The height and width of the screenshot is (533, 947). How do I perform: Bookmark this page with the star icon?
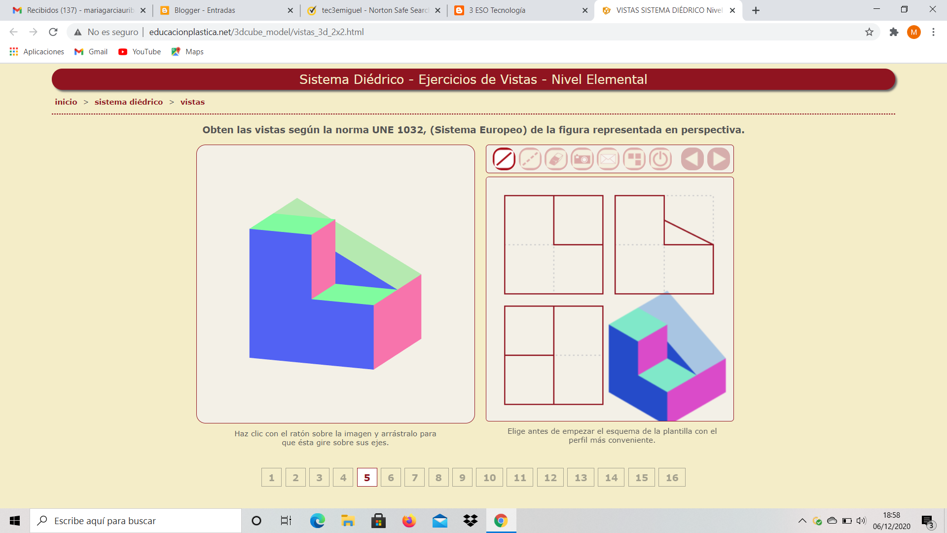tap(869, 32)
